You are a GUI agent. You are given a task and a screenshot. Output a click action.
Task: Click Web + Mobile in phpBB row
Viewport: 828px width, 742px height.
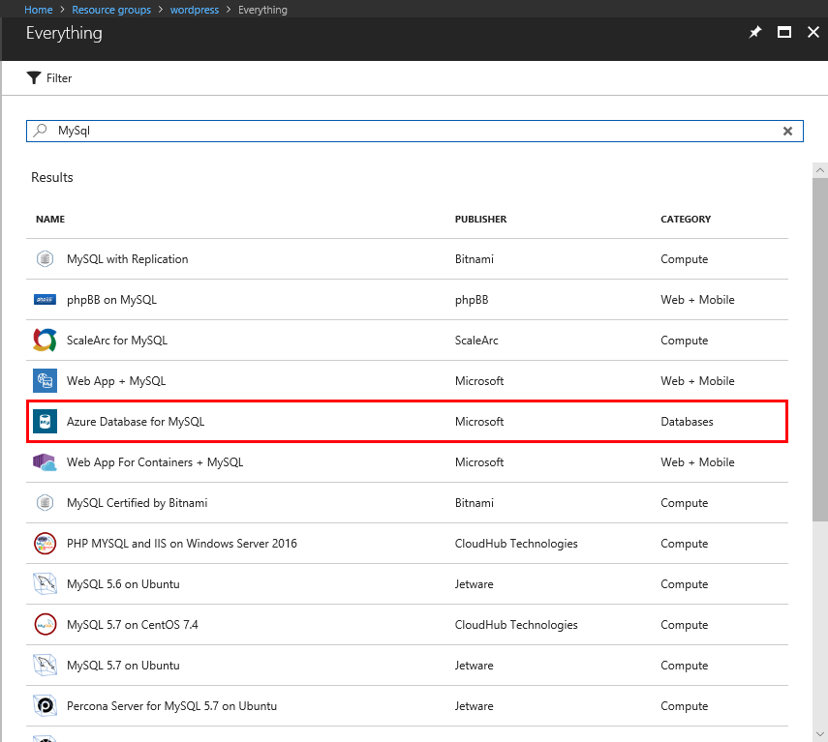(697, 300)
